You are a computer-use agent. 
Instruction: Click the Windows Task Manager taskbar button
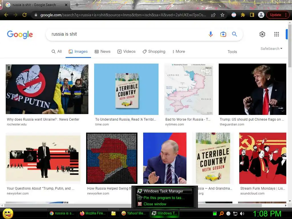click(x=165, y=213)
